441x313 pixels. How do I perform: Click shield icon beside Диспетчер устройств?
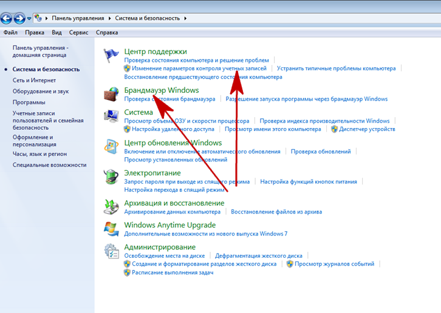click(334, 129)
